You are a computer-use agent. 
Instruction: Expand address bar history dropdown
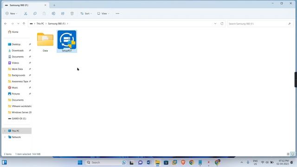point(215,24)
